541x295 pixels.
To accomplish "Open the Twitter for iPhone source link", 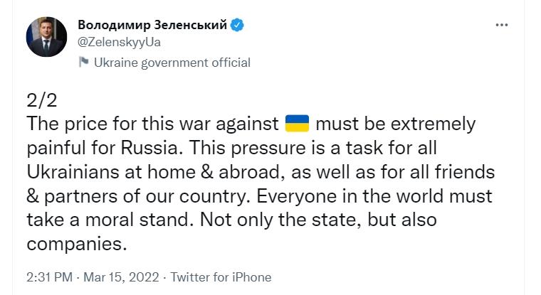I will [221, 277].
